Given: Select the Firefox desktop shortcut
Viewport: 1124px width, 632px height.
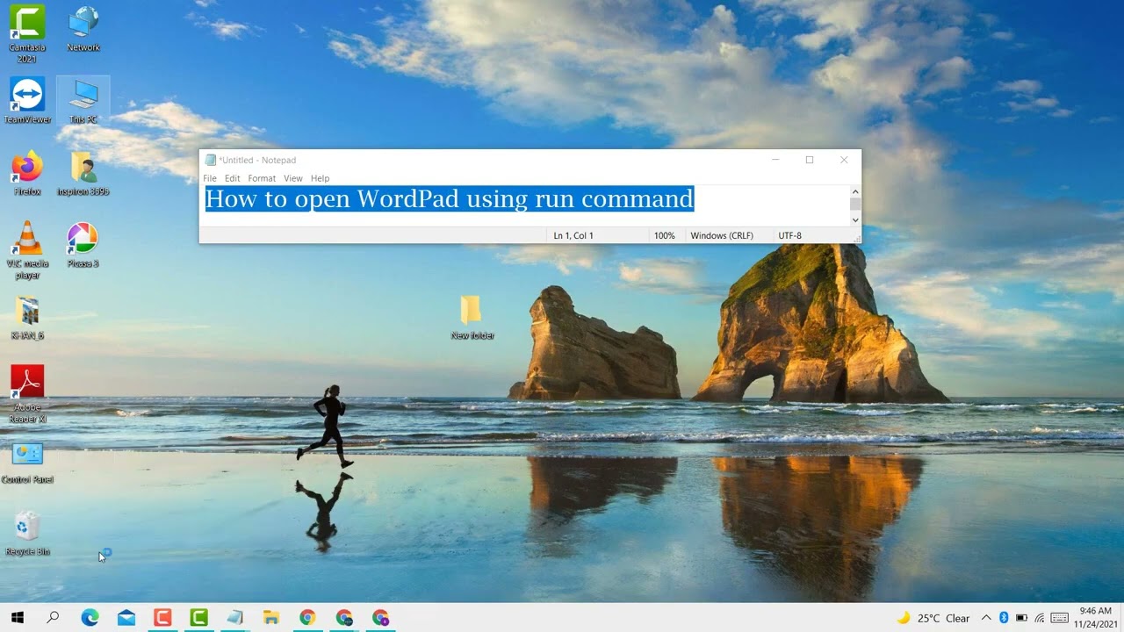Looking at the screenshot, I should coord(27,172).
